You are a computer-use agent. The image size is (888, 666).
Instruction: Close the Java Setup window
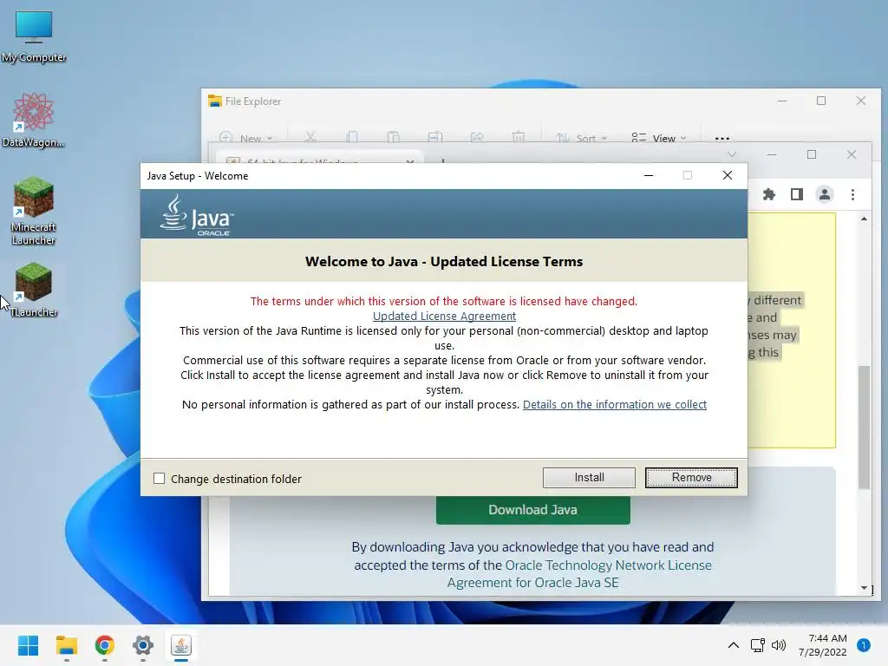click(728, 175)
